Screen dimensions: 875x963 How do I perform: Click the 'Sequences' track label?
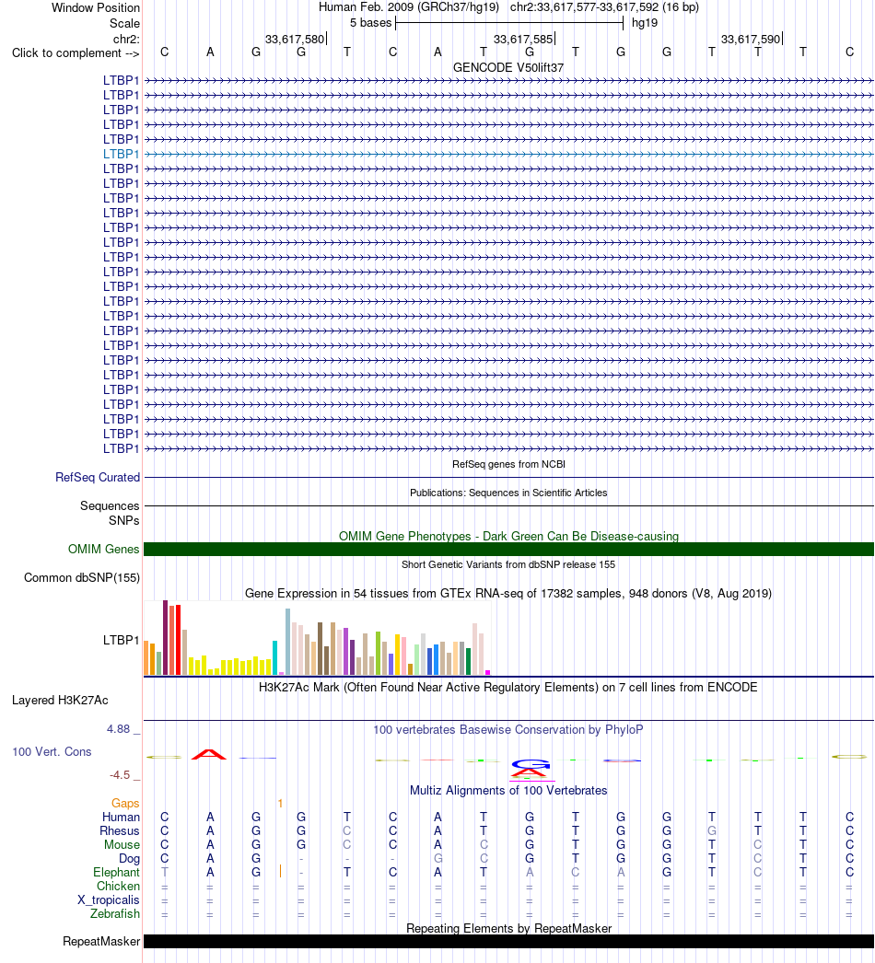pyautogui.click(x=110, y=506)
